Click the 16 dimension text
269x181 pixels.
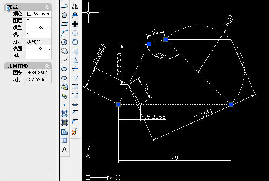pos(146,87)
